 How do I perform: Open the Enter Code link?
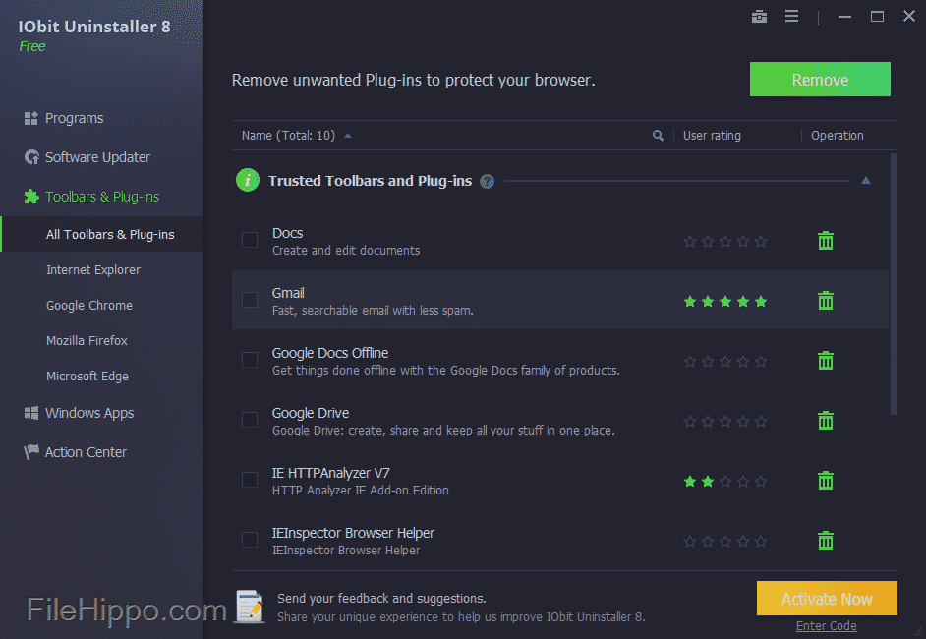pyautogui.click(x=826, y=626)
